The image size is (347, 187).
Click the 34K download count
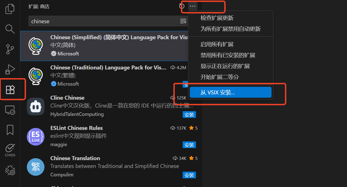coord(179,158)
